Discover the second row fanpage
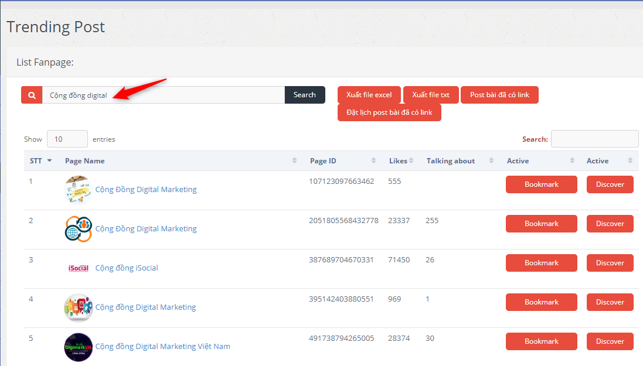Screen dimensions: 643x366 click(x=610, y=224)
